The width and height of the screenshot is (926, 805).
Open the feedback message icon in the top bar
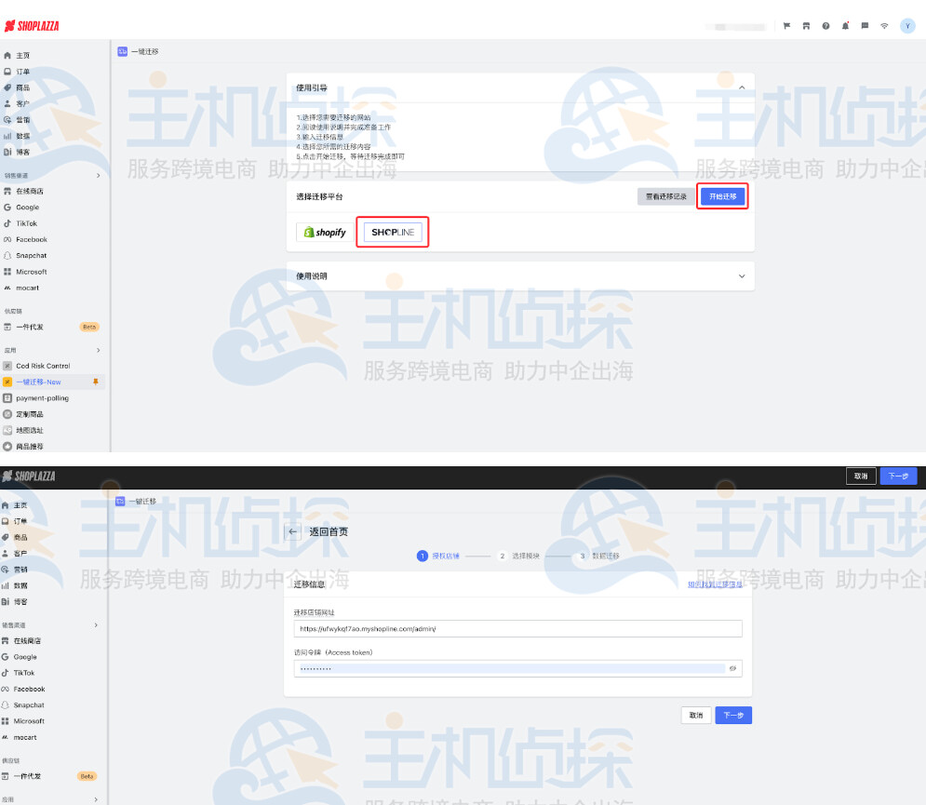[866, 26]
